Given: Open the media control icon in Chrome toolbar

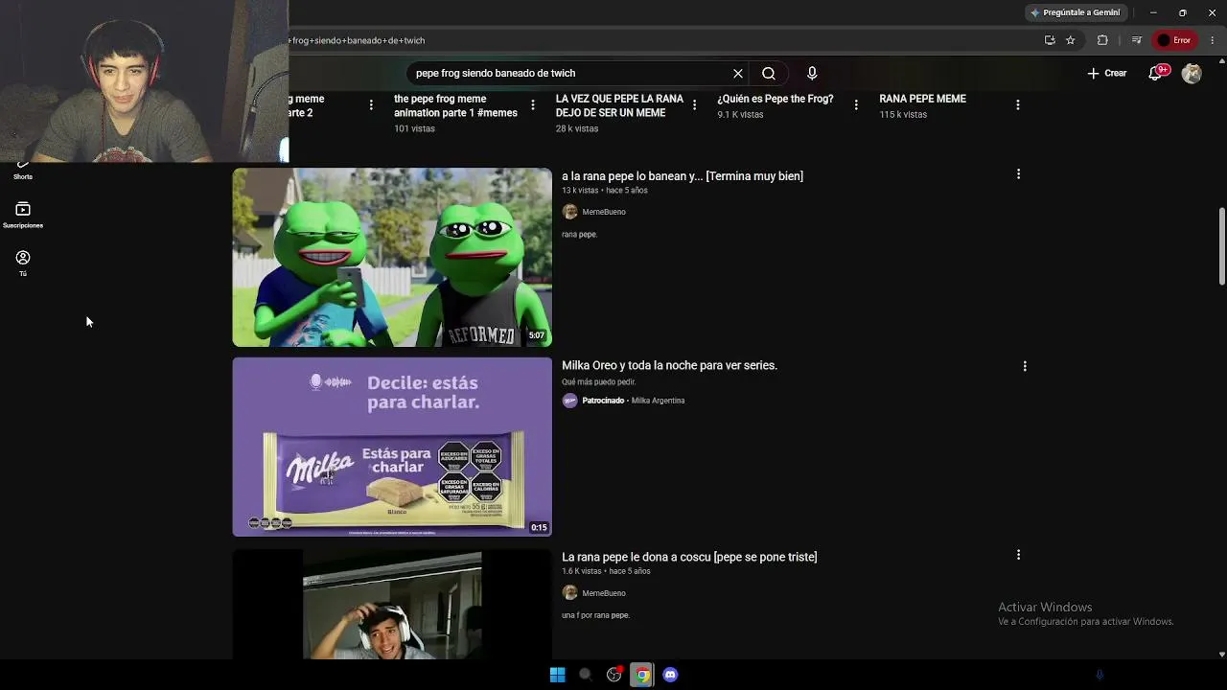Looking at the screenshot, I should (x=1136, y=40).
